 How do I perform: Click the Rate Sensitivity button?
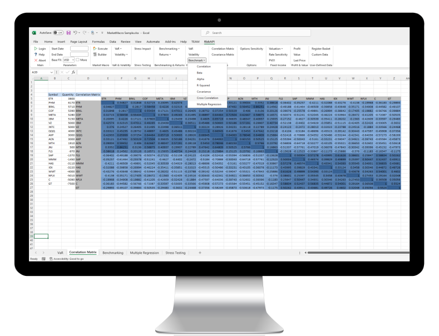pos(278,55)
